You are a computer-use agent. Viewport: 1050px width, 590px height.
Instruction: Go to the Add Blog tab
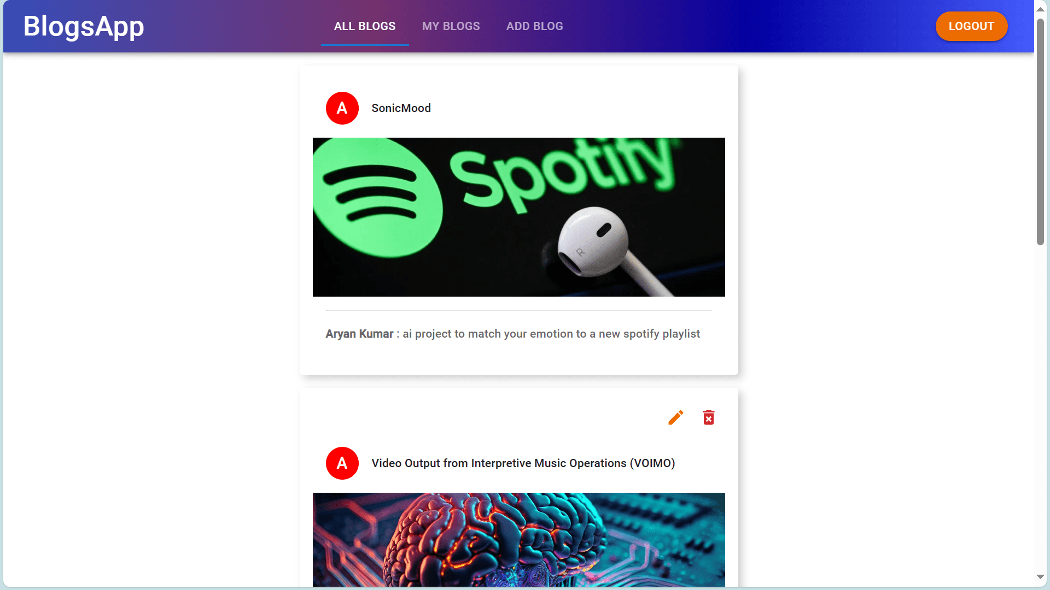pos(535,26)
